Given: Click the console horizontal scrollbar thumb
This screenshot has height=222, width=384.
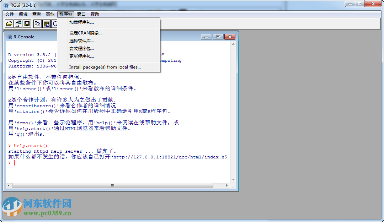Looking at the screenshot, I should (x=113, y=185).
